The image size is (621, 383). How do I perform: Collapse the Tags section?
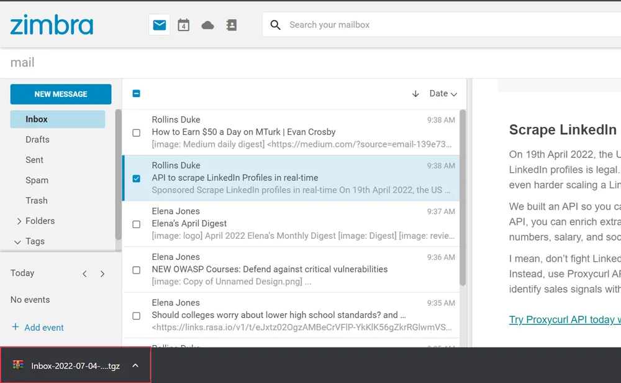17,242
